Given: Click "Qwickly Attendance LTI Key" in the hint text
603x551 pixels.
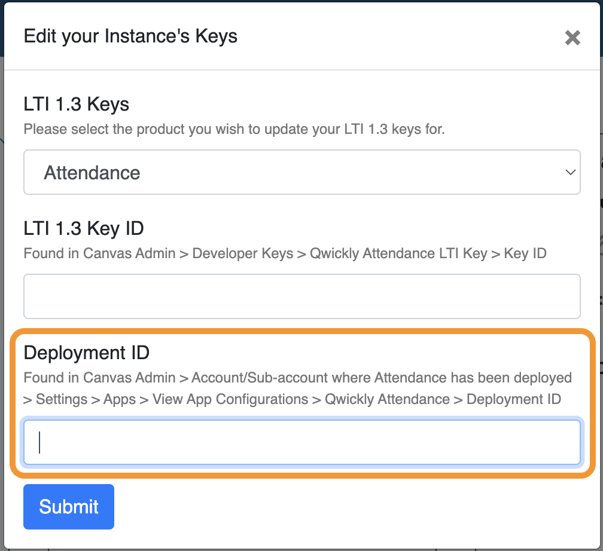Looking at the screenshot, I should click(398, 253).
